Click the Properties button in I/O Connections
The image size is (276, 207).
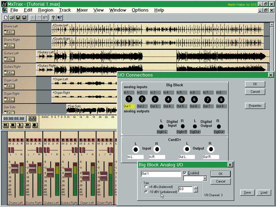click(x=255, y=106)
